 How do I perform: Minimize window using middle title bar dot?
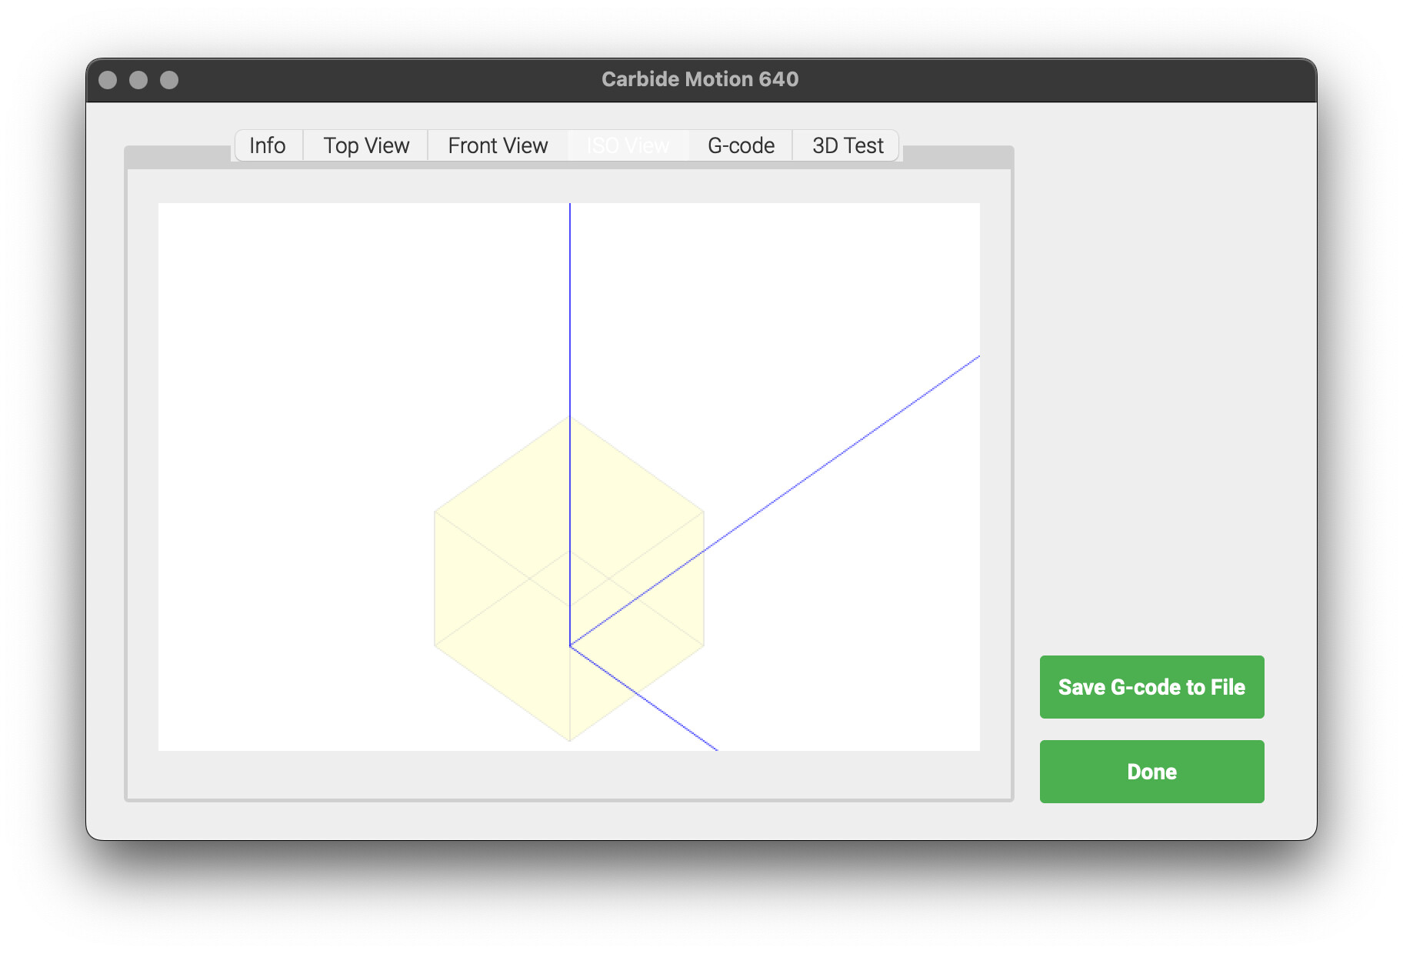click(138, 80)
